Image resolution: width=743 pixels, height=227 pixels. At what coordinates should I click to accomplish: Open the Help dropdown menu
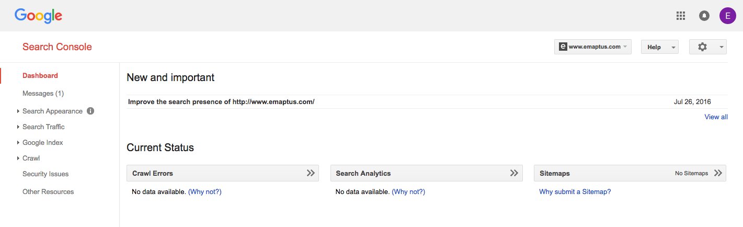click(659, 47)
